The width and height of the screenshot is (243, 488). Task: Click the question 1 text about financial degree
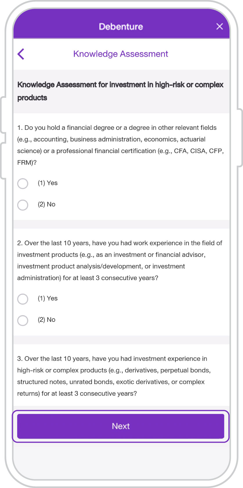tap(120, 145)
